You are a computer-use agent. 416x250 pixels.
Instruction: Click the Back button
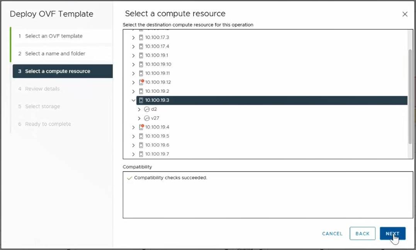pos(362,233)
